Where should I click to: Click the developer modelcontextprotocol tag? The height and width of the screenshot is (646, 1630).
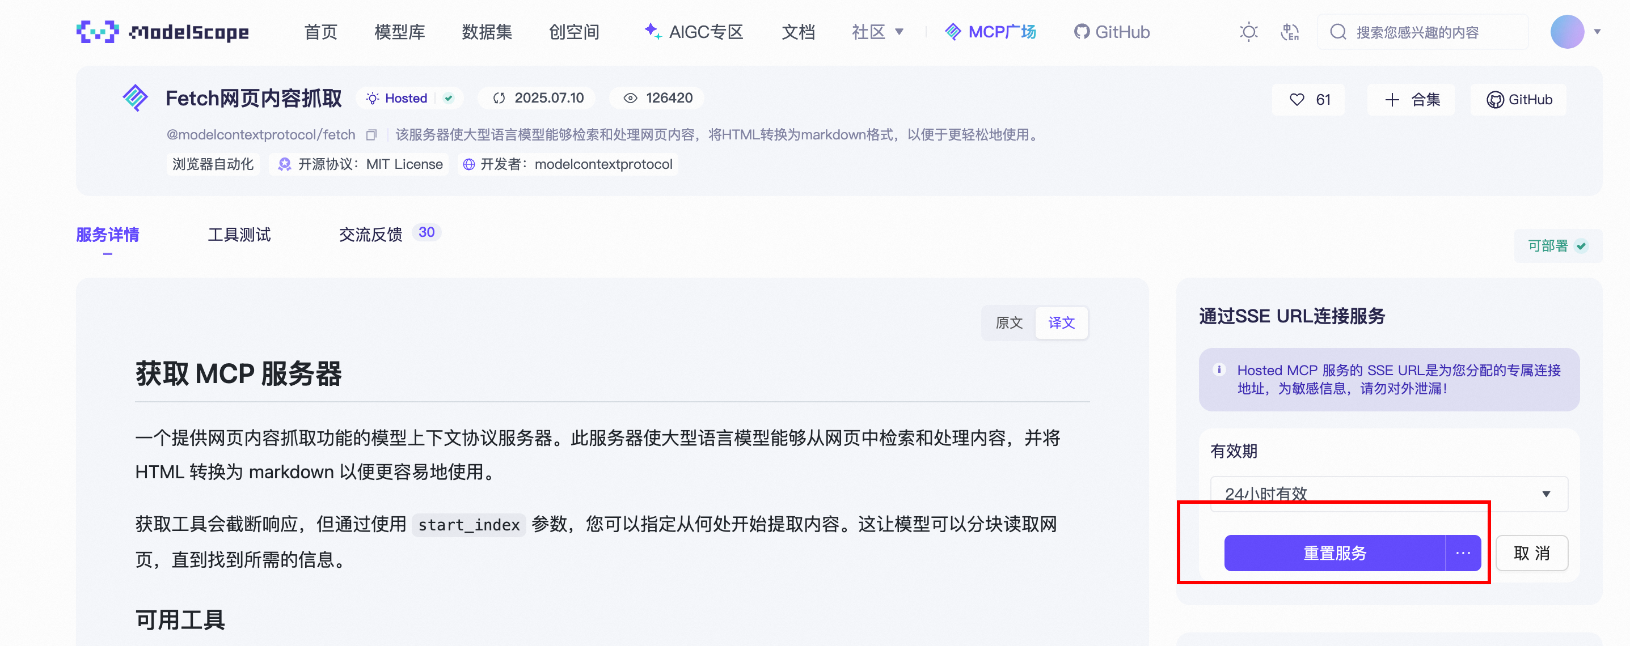point(568,164)
